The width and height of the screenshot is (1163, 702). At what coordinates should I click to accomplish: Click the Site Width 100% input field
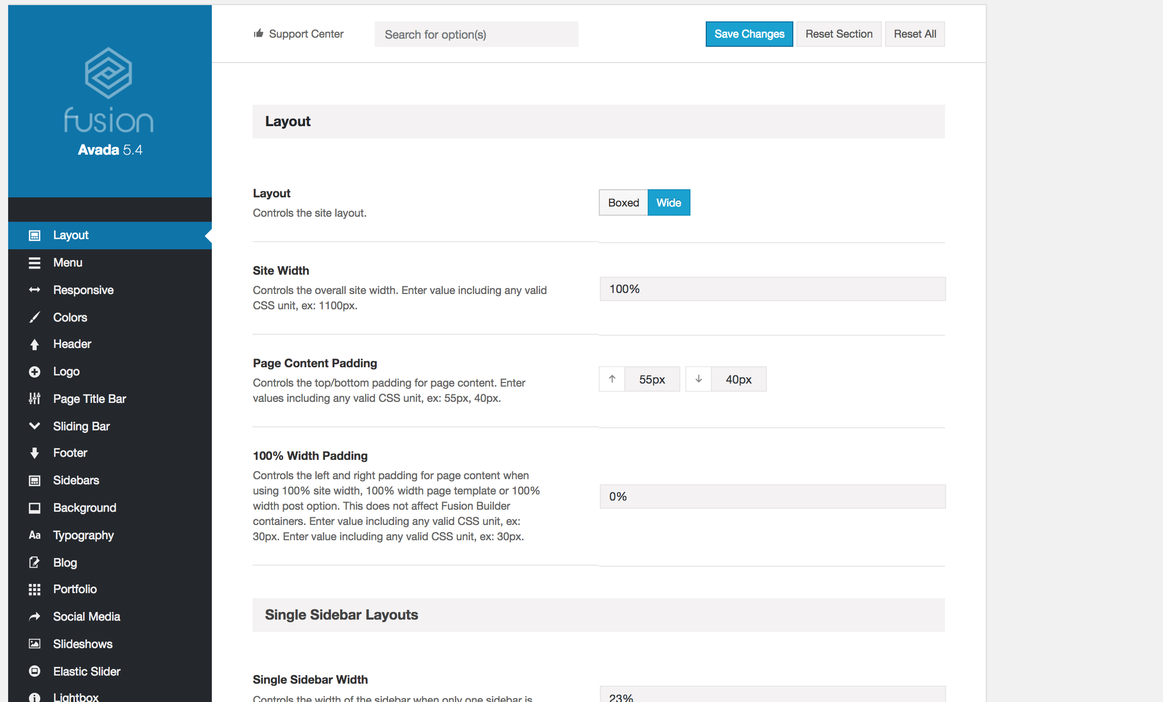772,289
